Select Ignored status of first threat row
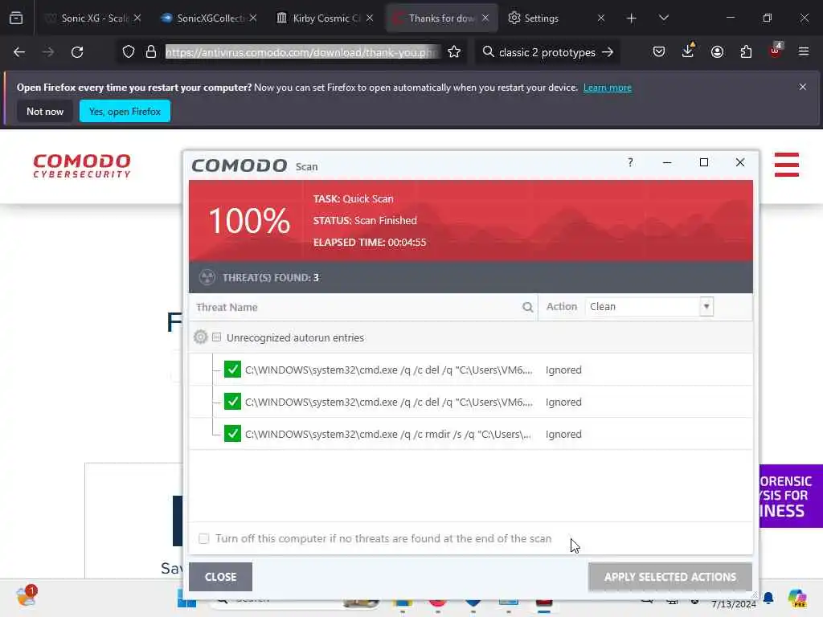823x617 pixels. [x=563, y=370]
